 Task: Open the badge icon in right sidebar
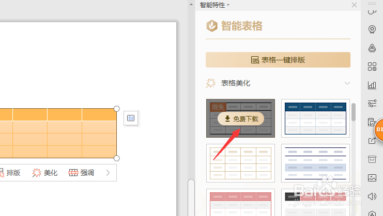point(372,29)
